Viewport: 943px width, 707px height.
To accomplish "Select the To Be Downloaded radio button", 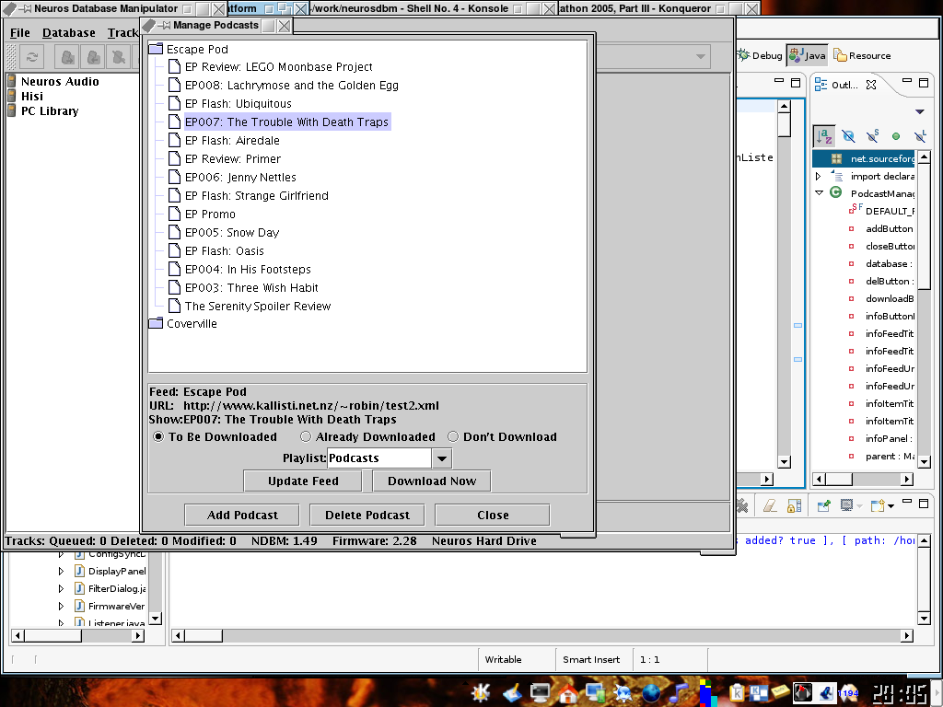I will pos(158,436).
